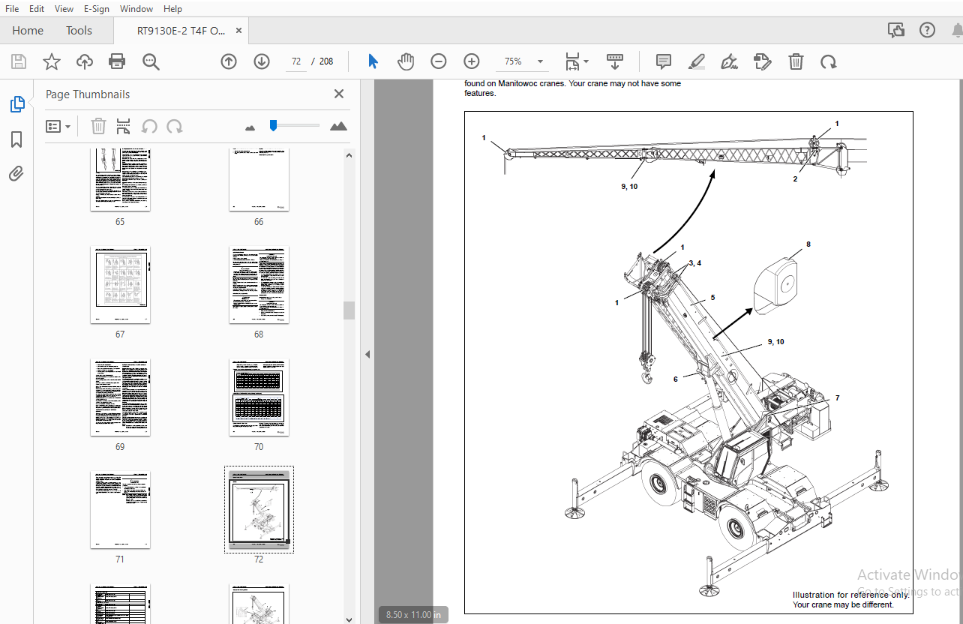Switch to the Tools tab
This screenshot has height=624, width=963.
click(x=79, y=30)
